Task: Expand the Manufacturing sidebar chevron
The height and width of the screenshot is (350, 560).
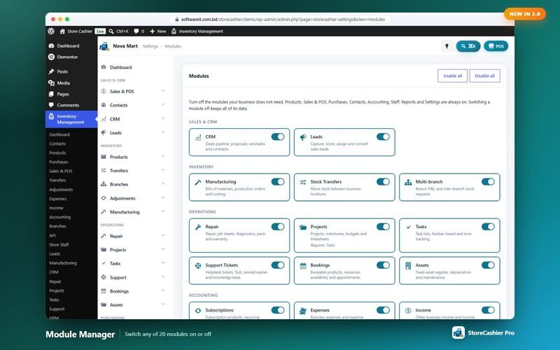Action: pos(163,211)
